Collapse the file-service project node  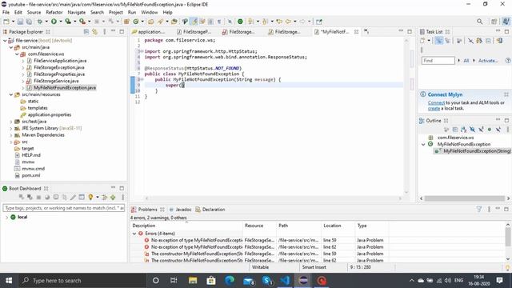(5, 41)
